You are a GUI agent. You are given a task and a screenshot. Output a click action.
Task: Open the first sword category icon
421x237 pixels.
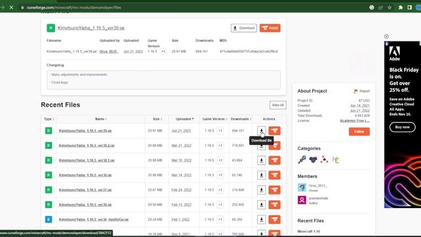pos(302,159)
